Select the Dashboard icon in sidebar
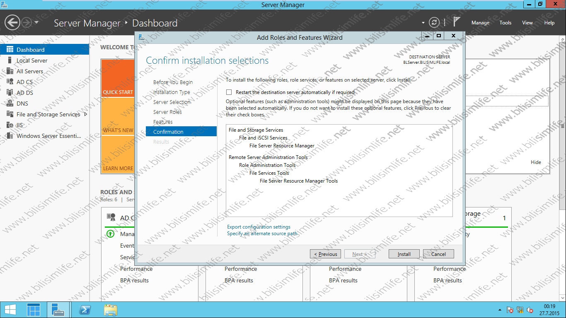 pos(10,49)
